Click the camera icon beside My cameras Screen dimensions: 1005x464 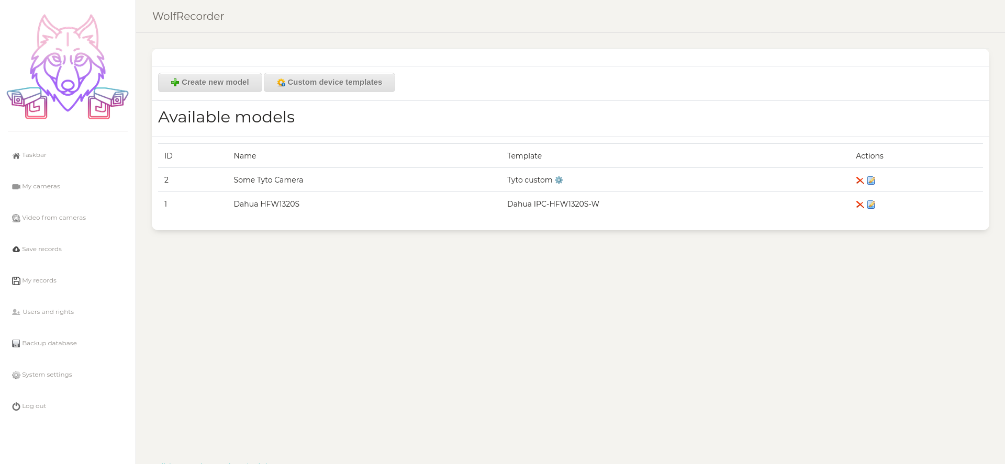[x=16, y=187]
